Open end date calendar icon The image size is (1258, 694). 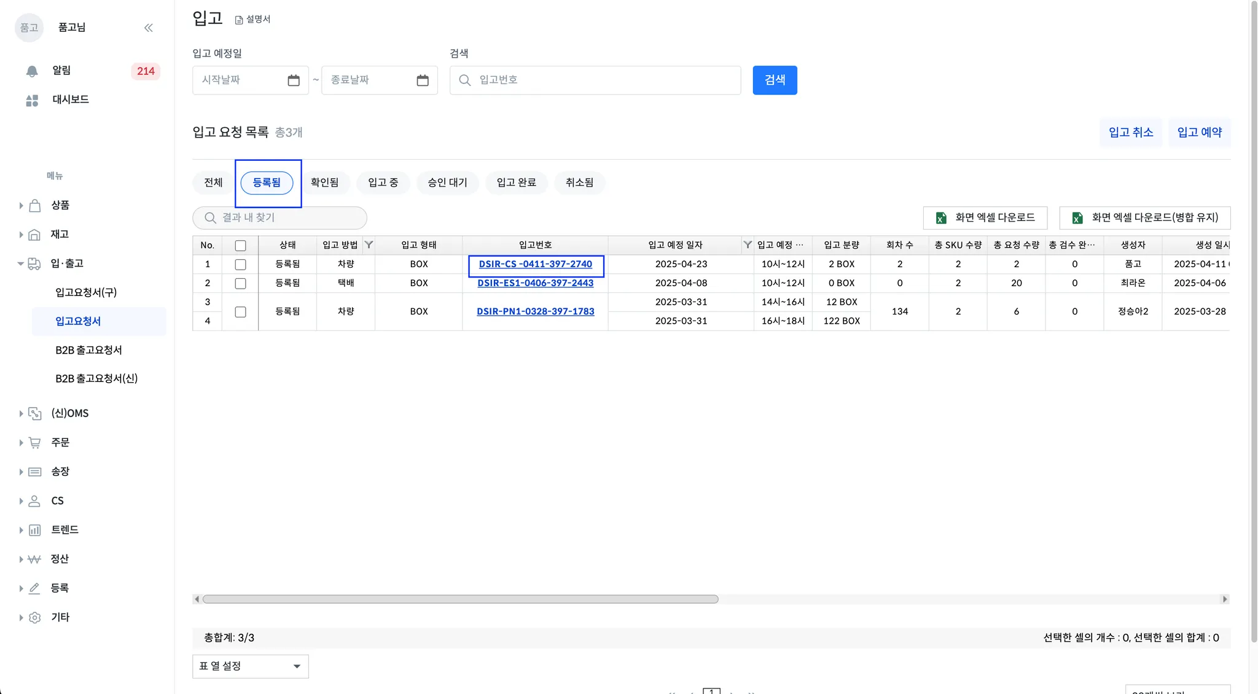423,80
